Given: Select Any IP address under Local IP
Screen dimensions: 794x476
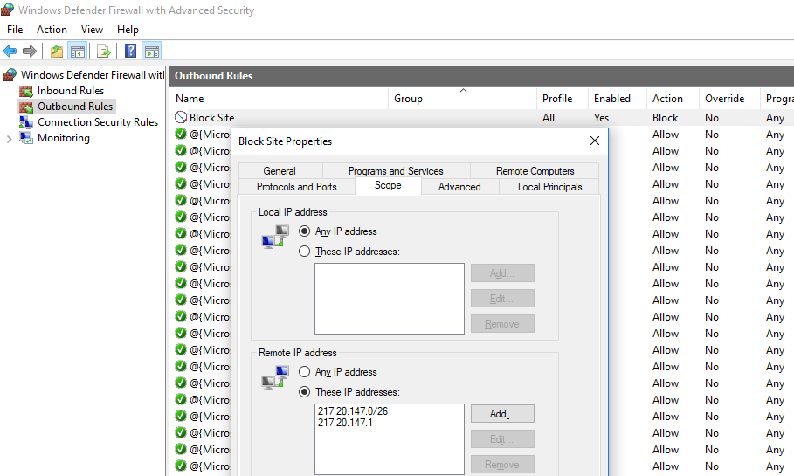Looking at the screenshot, I should click(305, 231).
